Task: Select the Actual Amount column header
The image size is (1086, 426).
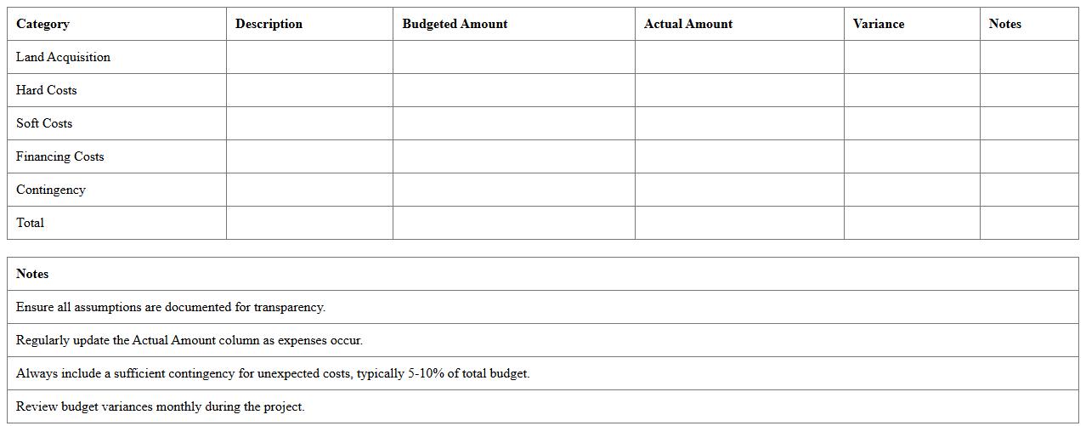Action: pos(688,24)
